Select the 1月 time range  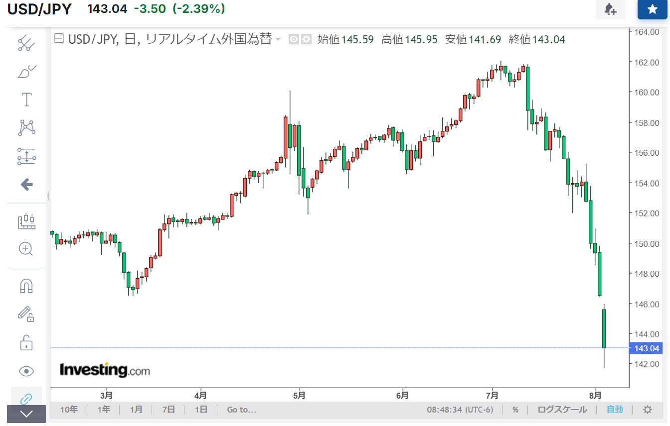(x=136, y=410)
